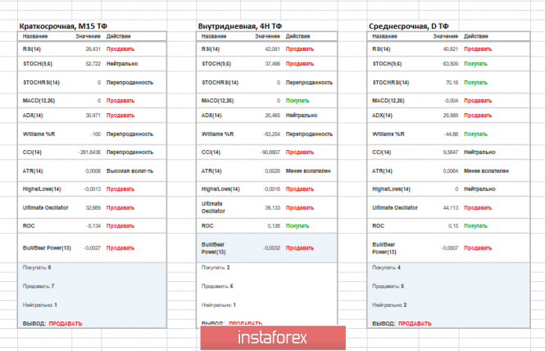Click CCI(14) value -261,6436

[89, 152]
